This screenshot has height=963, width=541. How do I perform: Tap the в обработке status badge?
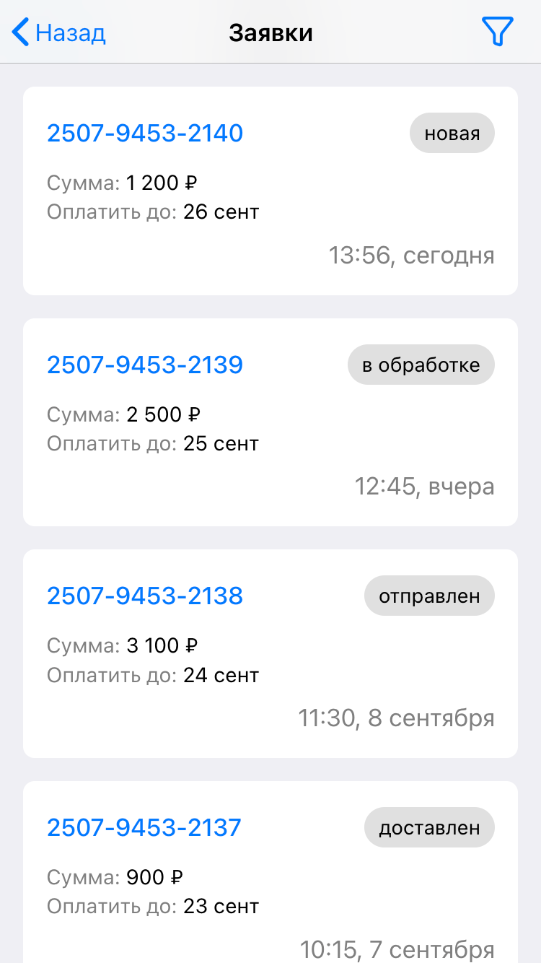tap(421, 365)
